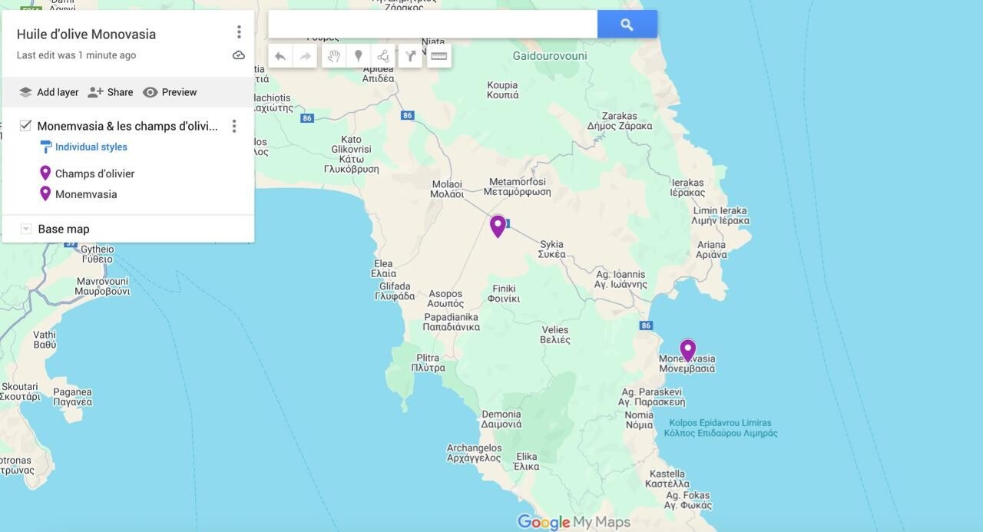Image resolution: width=983 pixels, height=532 pixels.
Task: Click the Velies label on map
Action: pos(555,335)
